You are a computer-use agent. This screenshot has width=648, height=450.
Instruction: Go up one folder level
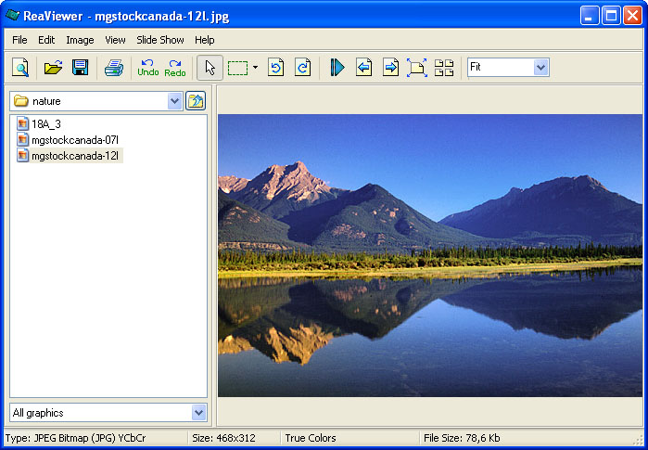196,101
